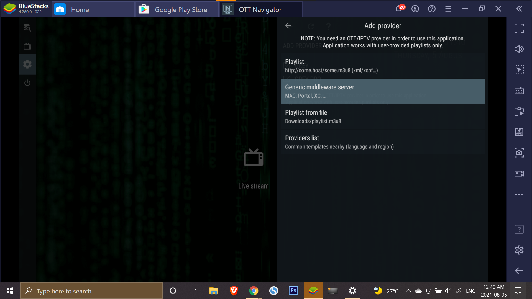Click the TV channel icon in sidebar

[27, 46]
